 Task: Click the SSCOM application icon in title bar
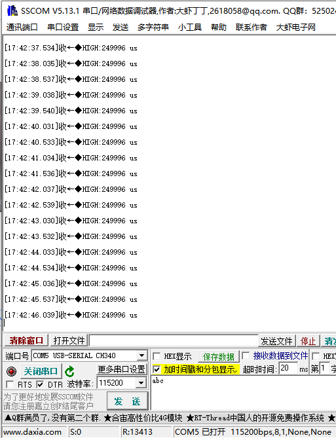pyautogui.click(x=12, y=10)
